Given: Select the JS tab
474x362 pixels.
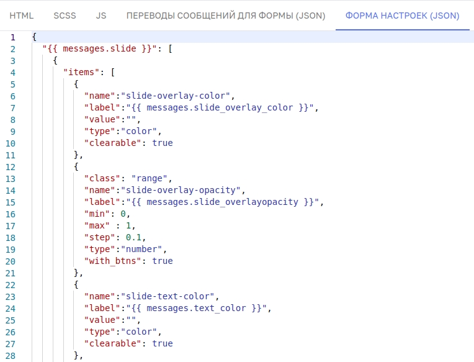Looking at the screenshot, I should point(101,16).
